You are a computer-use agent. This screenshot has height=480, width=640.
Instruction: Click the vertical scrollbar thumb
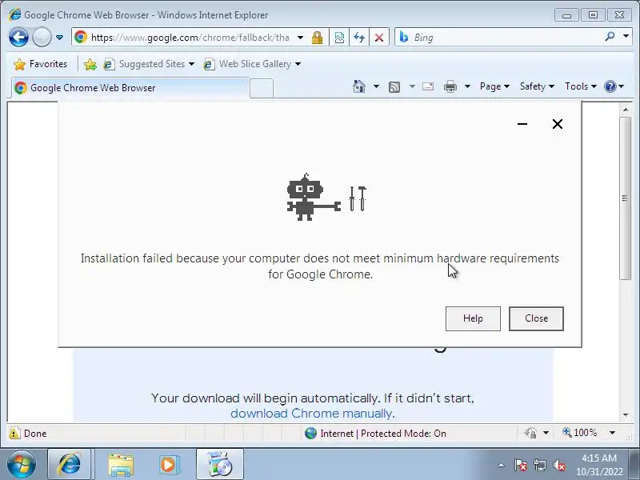(x=626, y=198)
